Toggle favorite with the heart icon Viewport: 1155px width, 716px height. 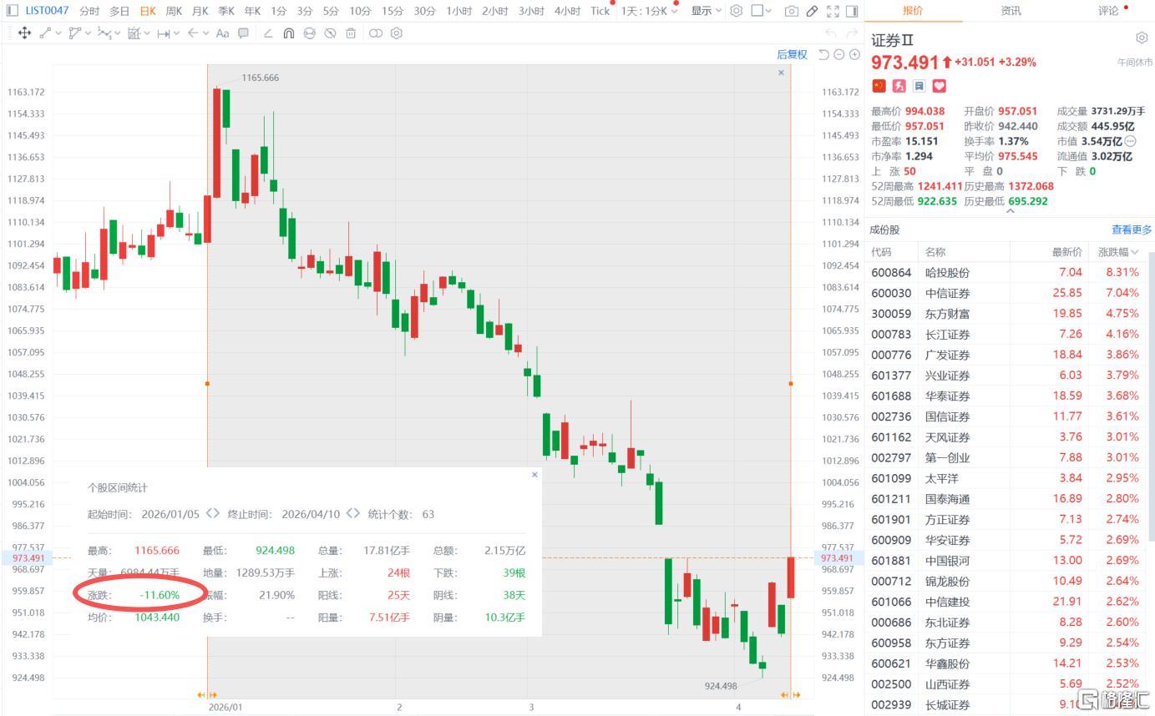(939, 86)
